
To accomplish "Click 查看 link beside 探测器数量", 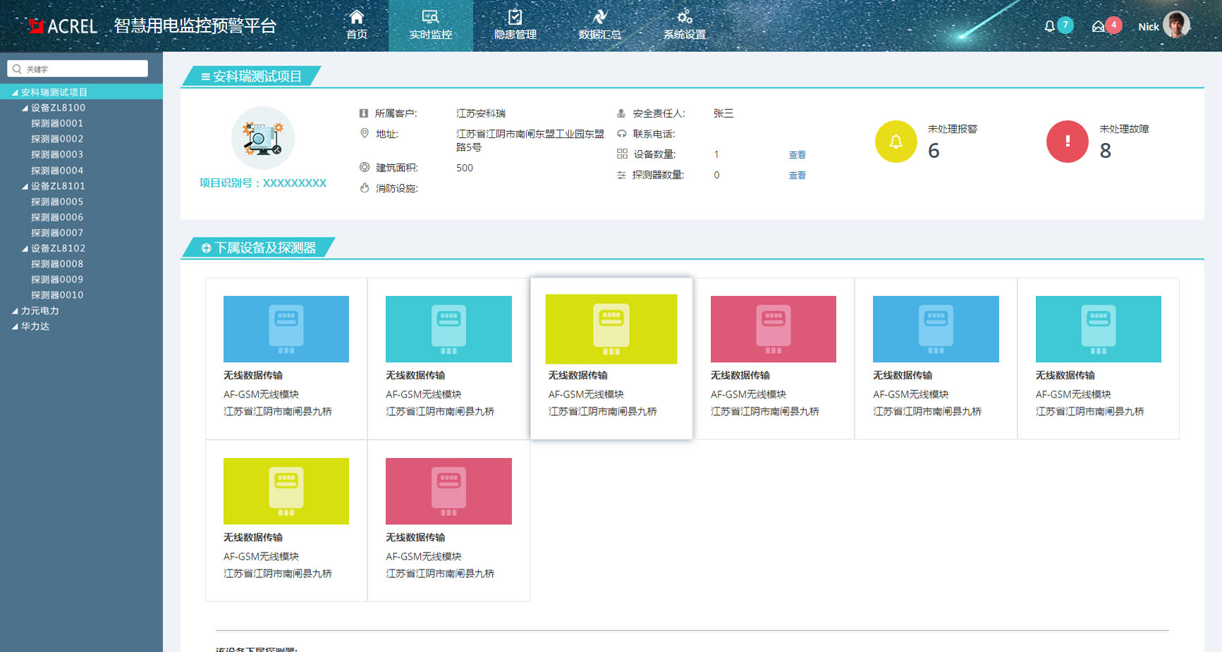I will click(x=797, y=175).
